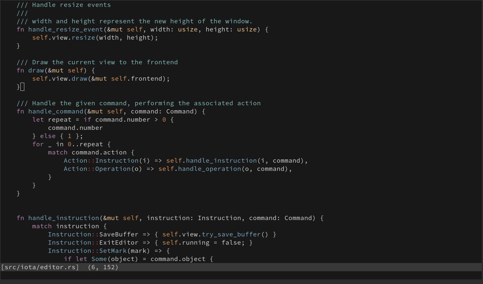Viewport: 483px width, 284px height.
Task: Click the line "if let Some(object) = command.object {"
Action: click(x=138, y=259)
